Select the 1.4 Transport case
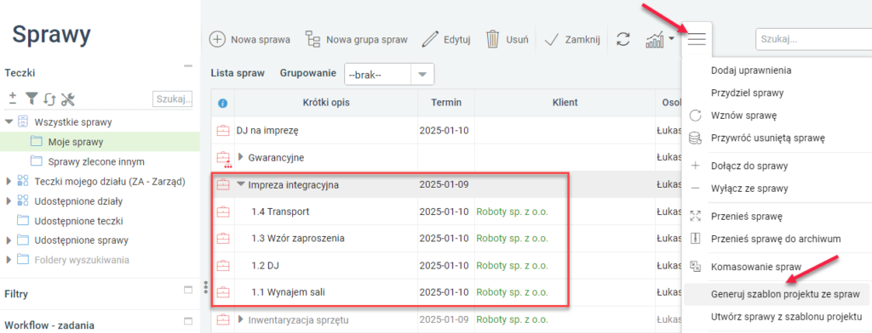 click(280, 212)
